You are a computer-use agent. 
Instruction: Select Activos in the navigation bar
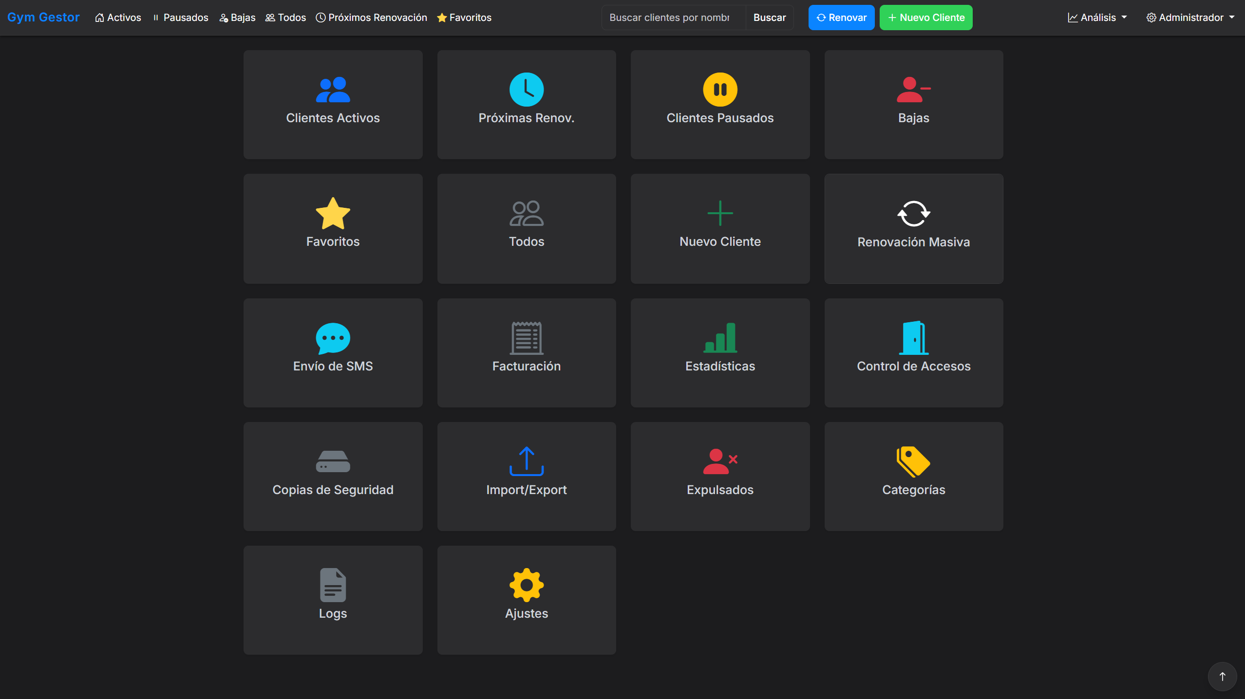tap(118, 17)
